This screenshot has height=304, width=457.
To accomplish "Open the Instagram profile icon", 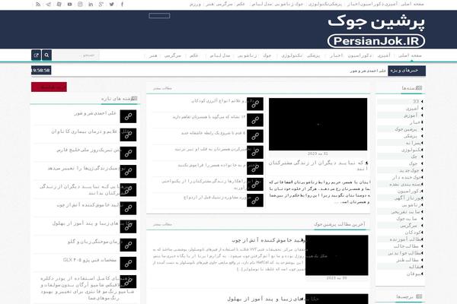I will pos(80,4).
